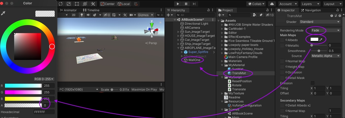The image size is (345, 118).
Task: Open the Layout dropdown
Action: point(333,4)
